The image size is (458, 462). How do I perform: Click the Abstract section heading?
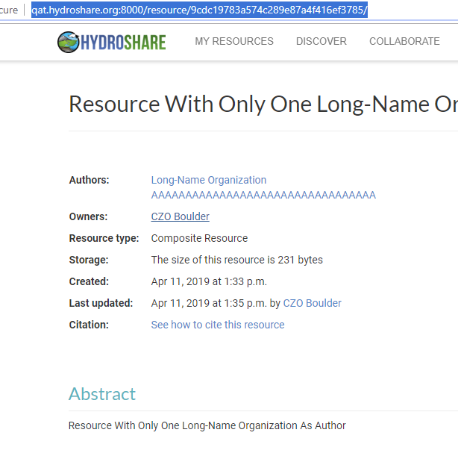(x=102, y=394)
